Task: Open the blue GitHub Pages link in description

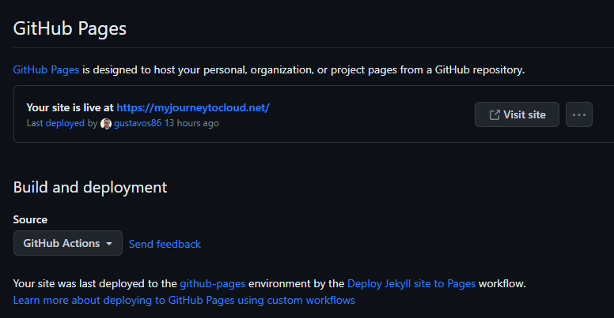Action: [46, 69]
